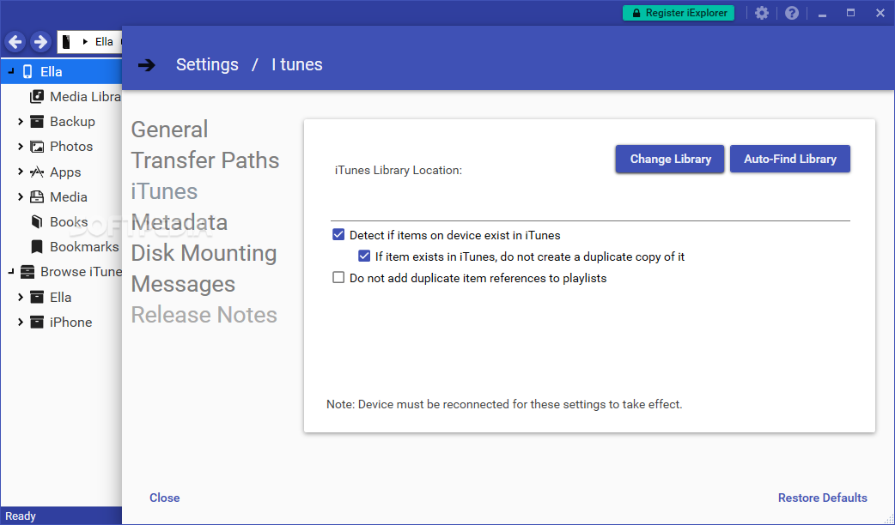Expand the Media tree node
895x525 pixels.
21,196
